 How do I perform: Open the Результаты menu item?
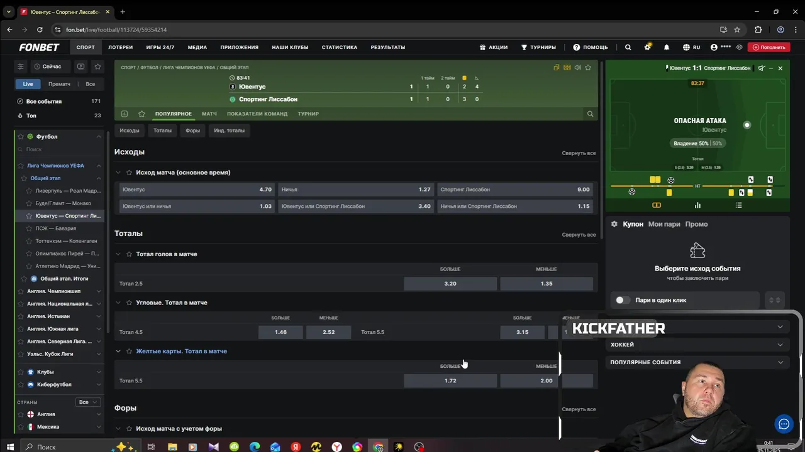coord(388,47)
